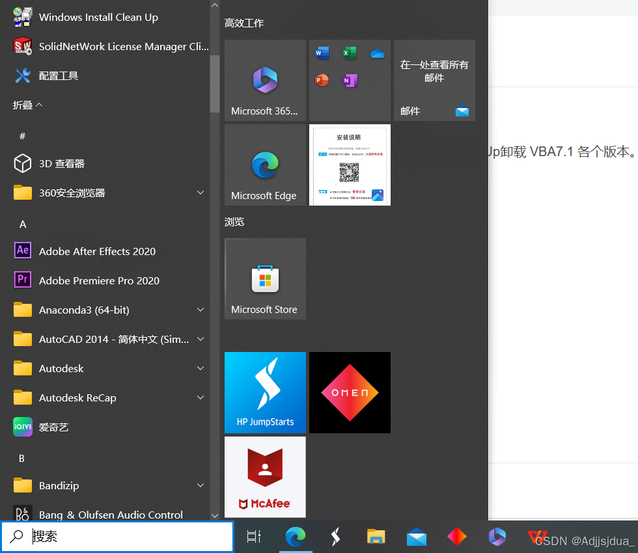Collapse the list using 折叠
The image size is (638, 553).
[27, 105]
